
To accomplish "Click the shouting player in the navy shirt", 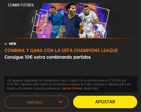I will pyautogui.click(x=71, y=21).
